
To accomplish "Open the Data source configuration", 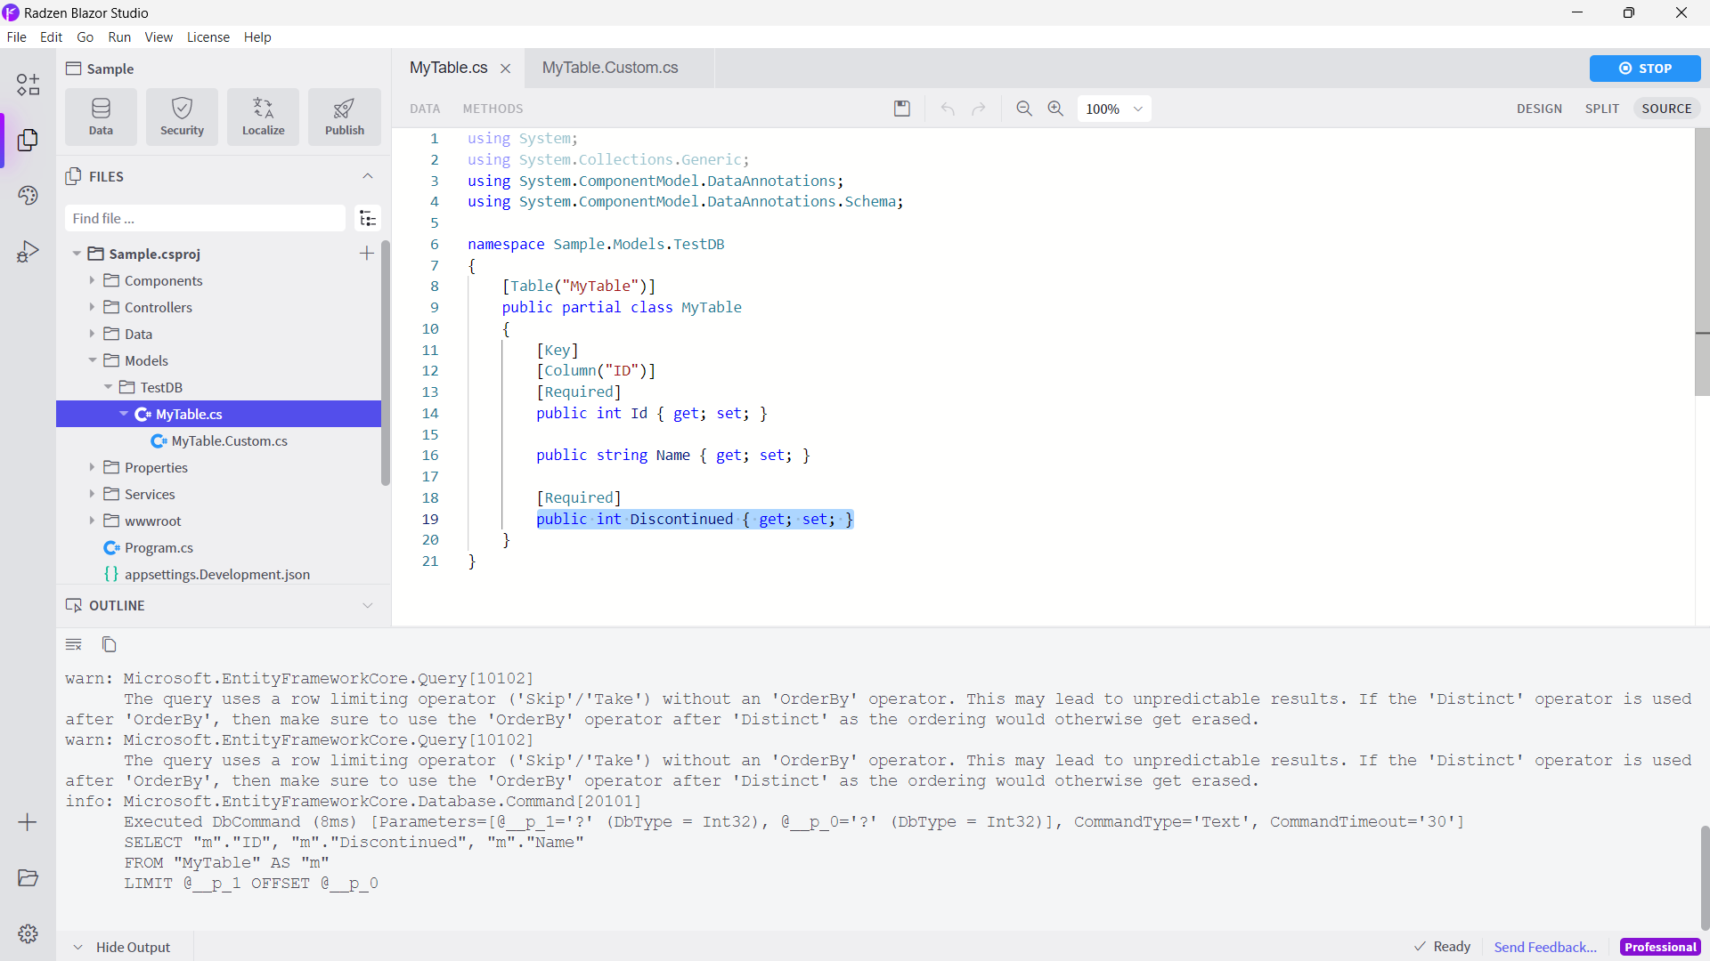I will tap(100, 117).
